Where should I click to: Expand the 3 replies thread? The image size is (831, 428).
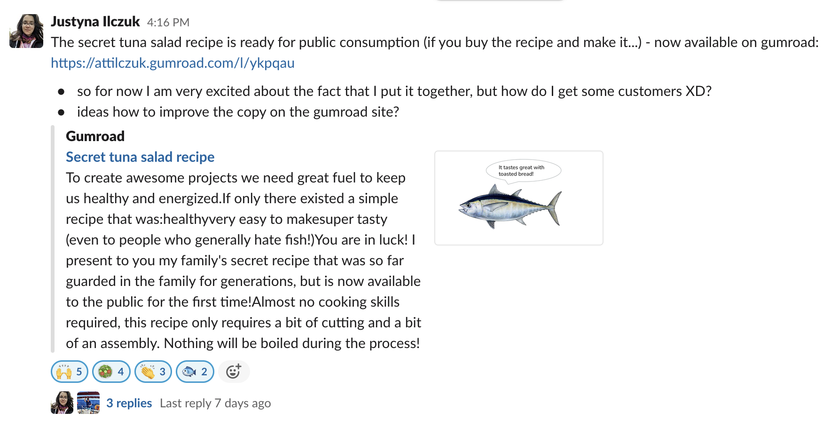129,403
